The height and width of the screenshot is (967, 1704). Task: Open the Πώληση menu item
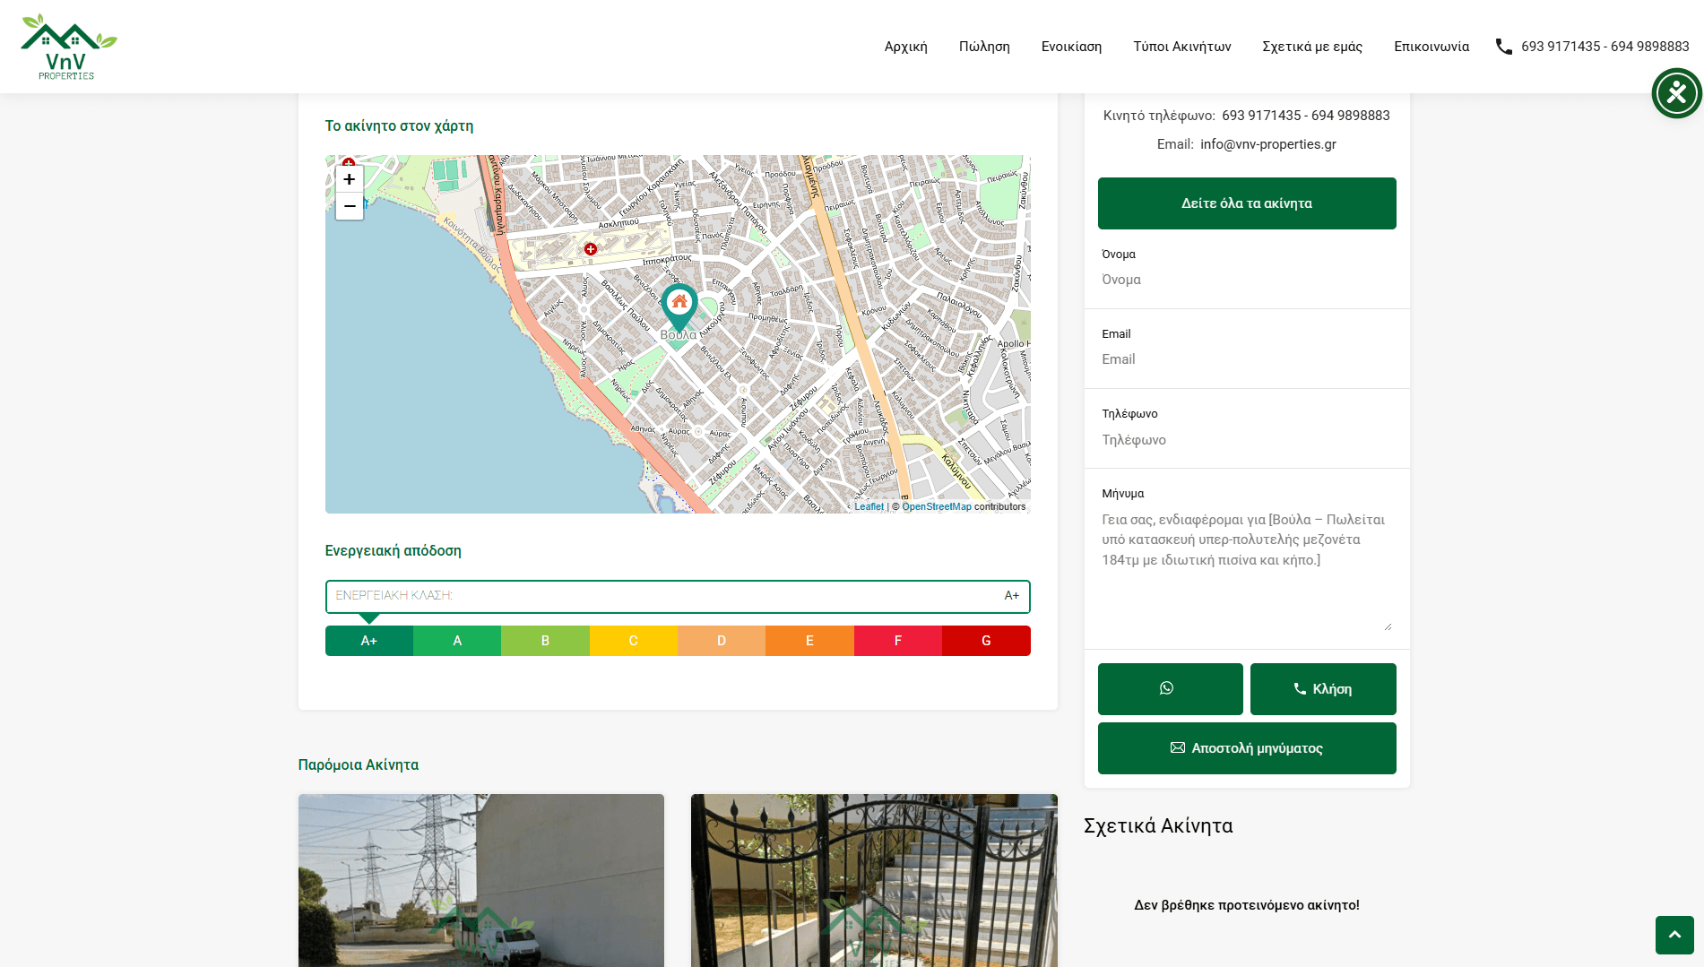984,47
